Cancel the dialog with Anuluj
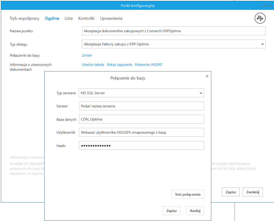Image resolution: width=274 pixels, height=221 pixels. pos(195,211)
